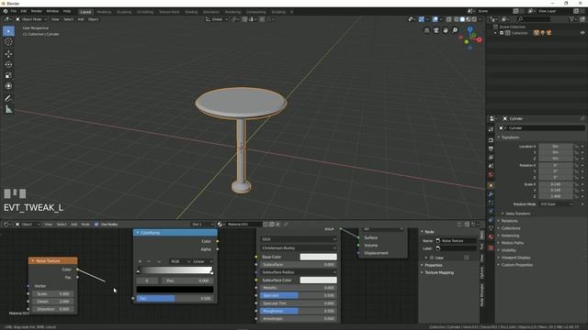Click the zoom view magnifier icon
This screenshot has height=330, width=588.
point(455,30)
